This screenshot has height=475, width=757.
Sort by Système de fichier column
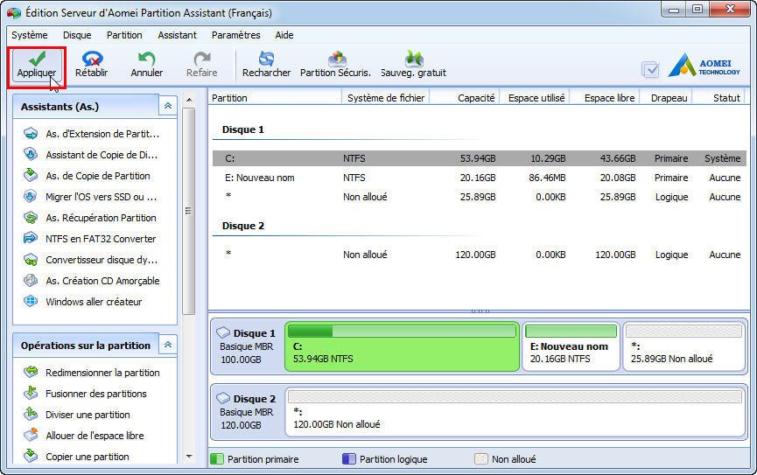click(385, 97)
